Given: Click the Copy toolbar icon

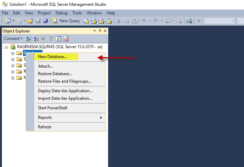Looking at the screenshot, I should pos(126,21).
